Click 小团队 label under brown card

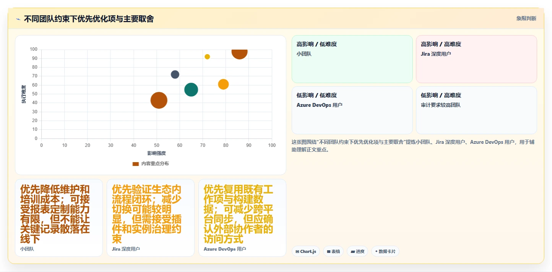pos(27,249)
